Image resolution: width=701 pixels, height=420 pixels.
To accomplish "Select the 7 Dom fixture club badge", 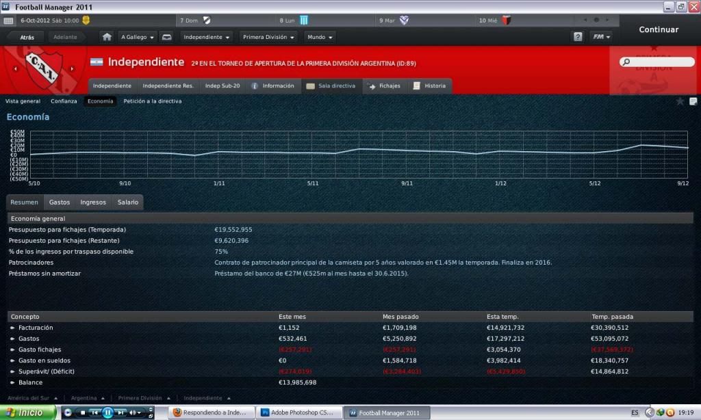I will tap(207, 21).
